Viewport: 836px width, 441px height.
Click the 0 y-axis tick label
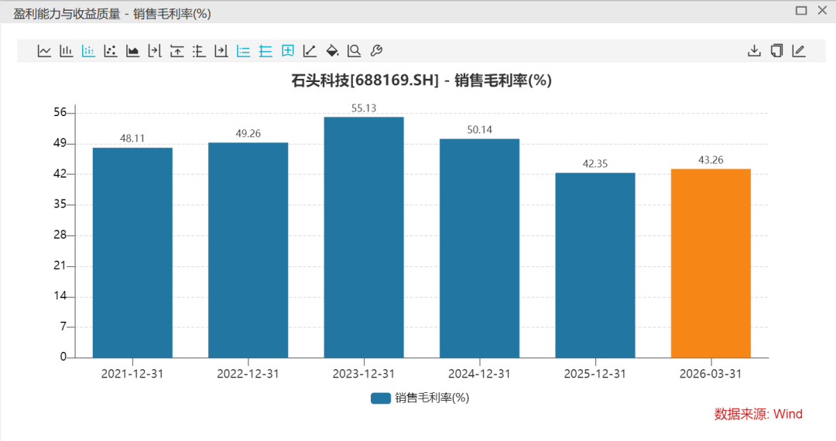pyautogui.click(x=63, y=357)
